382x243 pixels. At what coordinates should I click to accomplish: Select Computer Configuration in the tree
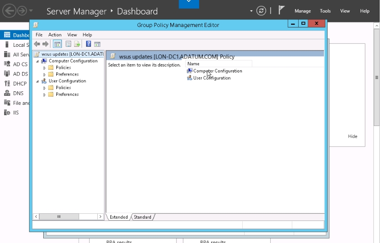click(x=73, y=61)
